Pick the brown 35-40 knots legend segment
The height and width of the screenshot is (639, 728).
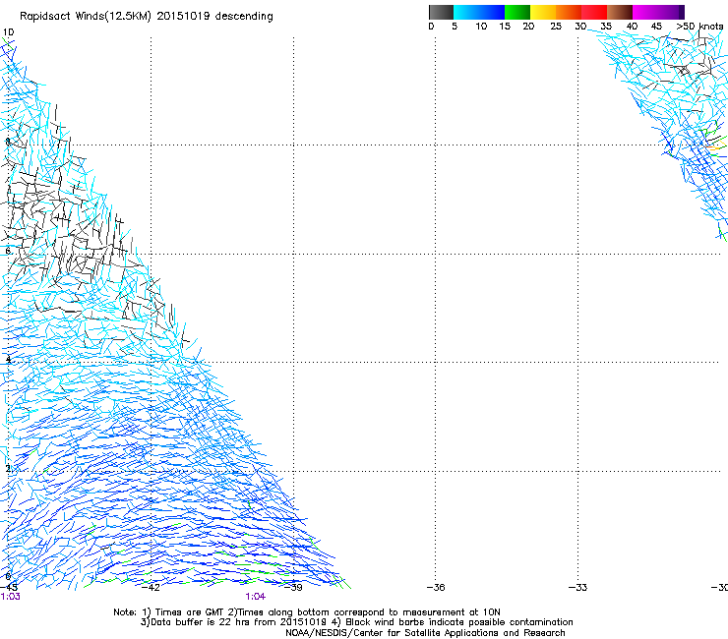click(x=620, y=12)
